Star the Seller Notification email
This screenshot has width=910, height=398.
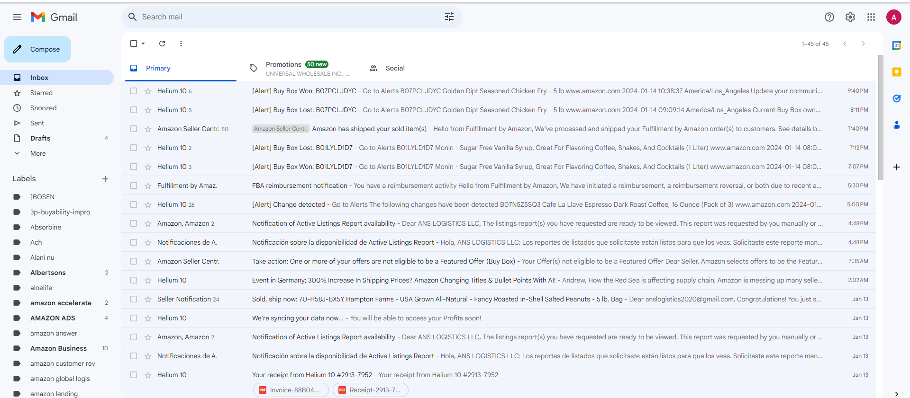pyautogui.click(x=148, y=299)
